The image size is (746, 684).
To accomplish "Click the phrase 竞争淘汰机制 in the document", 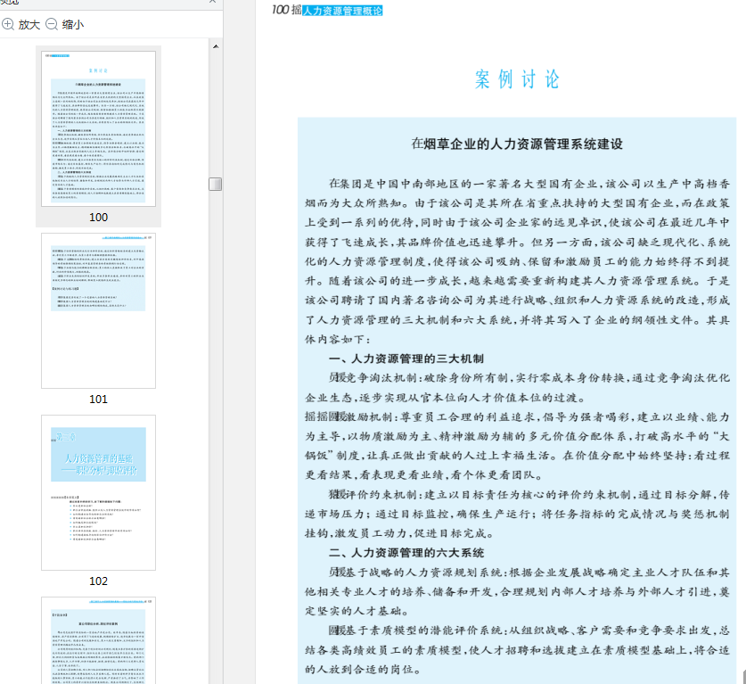I will tap(381, 378).
